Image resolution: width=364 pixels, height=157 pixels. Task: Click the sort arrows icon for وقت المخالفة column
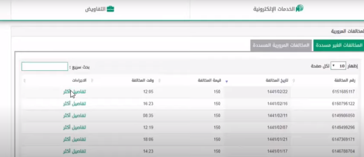pos(92,81)
